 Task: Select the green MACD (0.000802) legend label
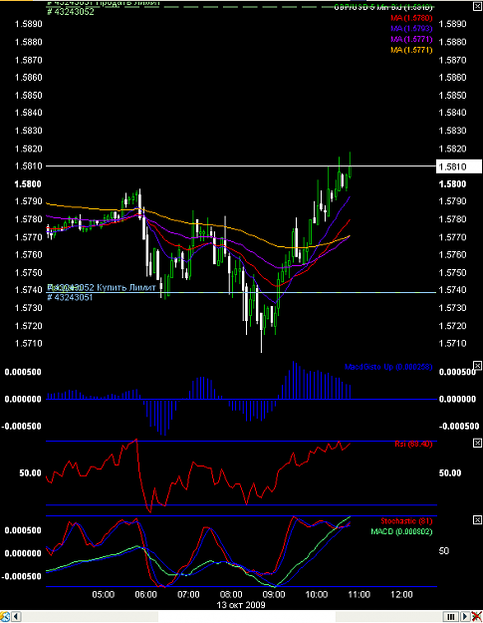401,531
